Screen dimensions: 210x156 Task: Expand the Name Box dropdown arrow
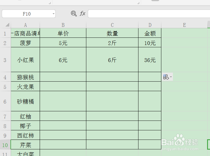[x=53, y=14]
